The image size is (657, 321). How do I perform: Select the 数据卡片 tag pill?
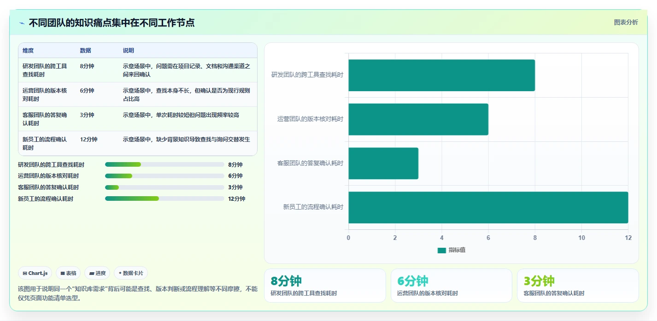(131, 273)
